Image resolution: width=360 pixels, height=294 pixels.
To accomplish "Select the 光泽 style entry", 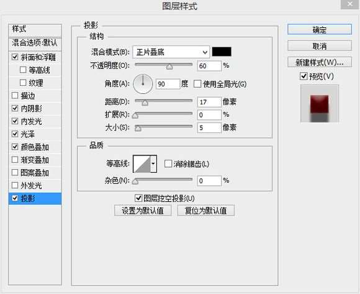I will (27, 134).
